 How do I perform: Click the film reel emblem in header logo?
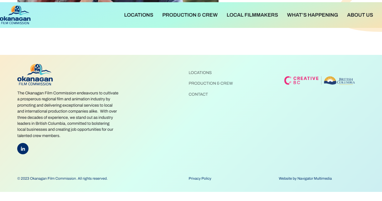click(x=17, y=10)
